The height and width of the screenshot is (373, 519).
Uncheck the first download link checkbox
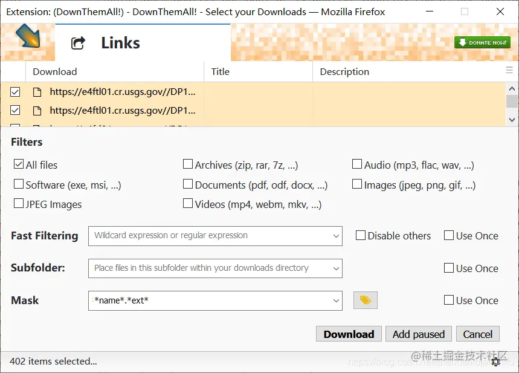tap(15, 92)
